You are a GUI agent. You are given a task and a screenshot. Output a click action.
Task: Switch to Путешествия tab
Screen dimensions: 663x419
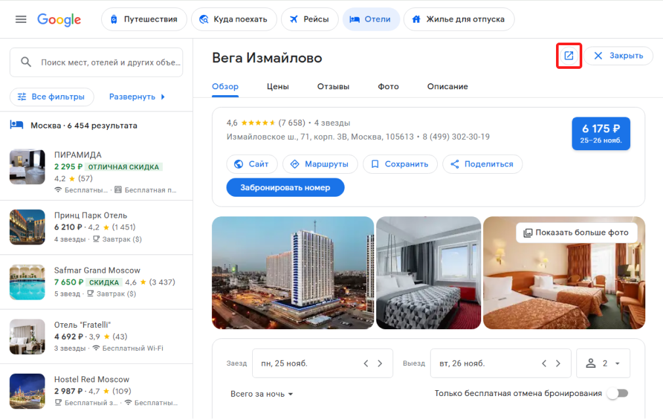coord(144,20)
